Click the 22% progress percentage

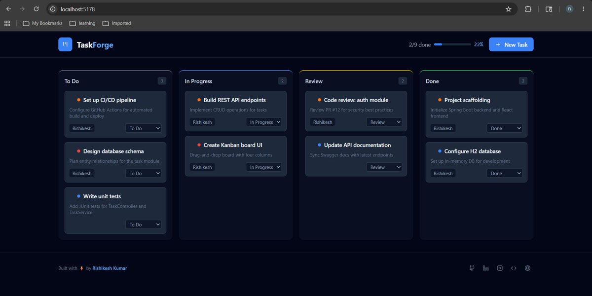click(x=479, y=44)
